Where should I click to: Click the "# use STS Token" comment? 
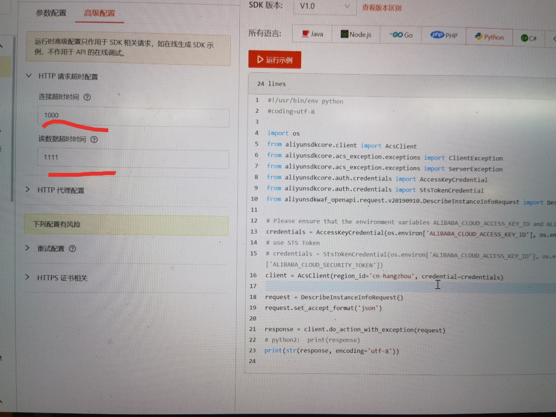coord(292,243)
